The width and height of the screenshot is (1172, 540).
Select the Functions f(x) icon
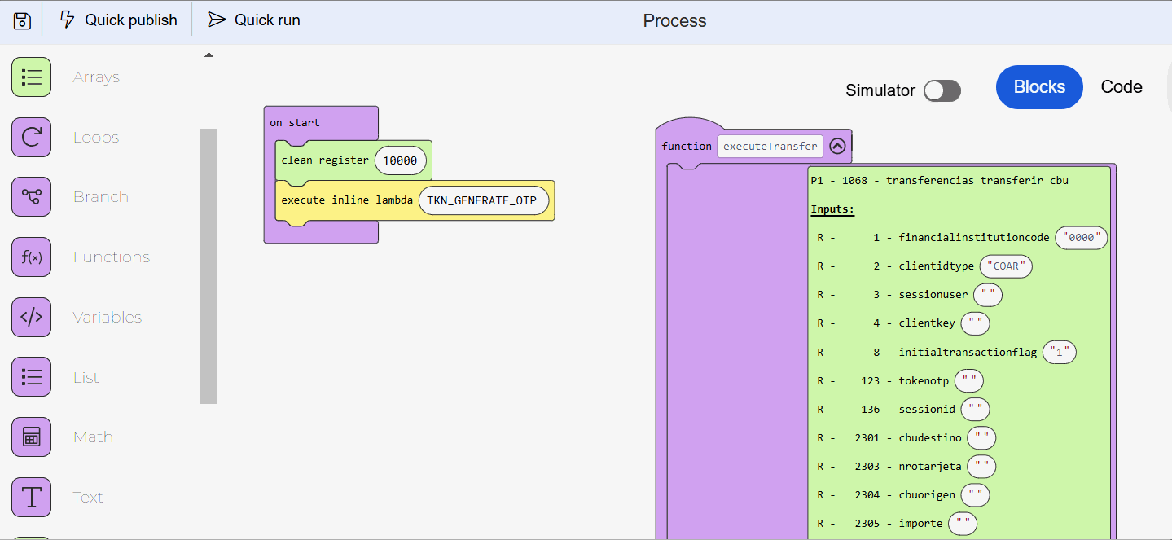(32, 257)
